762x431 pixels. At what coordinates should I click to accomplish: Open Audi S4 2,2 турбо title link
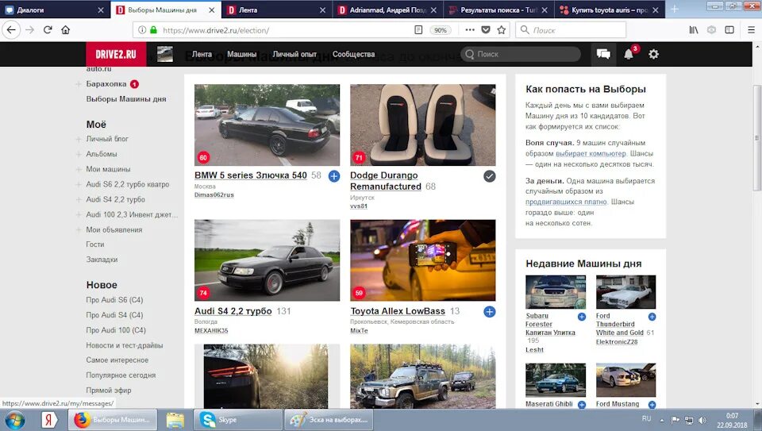233,311
